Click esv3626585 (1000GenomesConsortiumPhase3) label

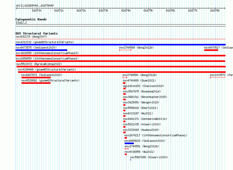coord(47,53)
